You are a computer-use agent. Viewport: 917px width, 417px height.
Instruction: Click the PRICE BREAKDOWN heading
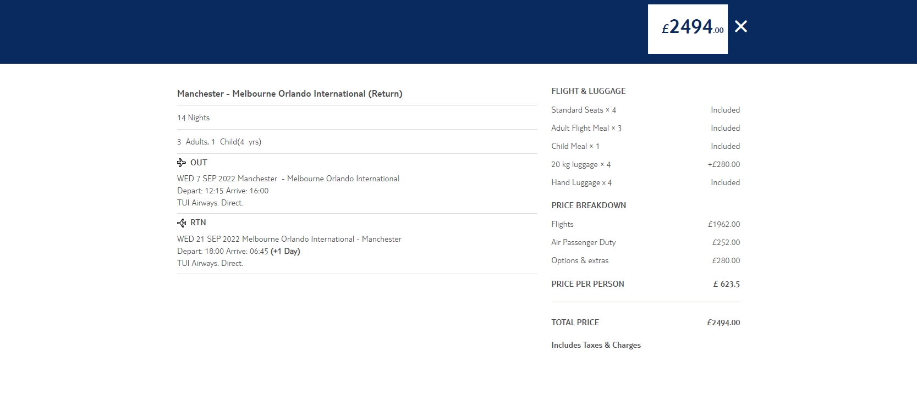click(589, 205)
